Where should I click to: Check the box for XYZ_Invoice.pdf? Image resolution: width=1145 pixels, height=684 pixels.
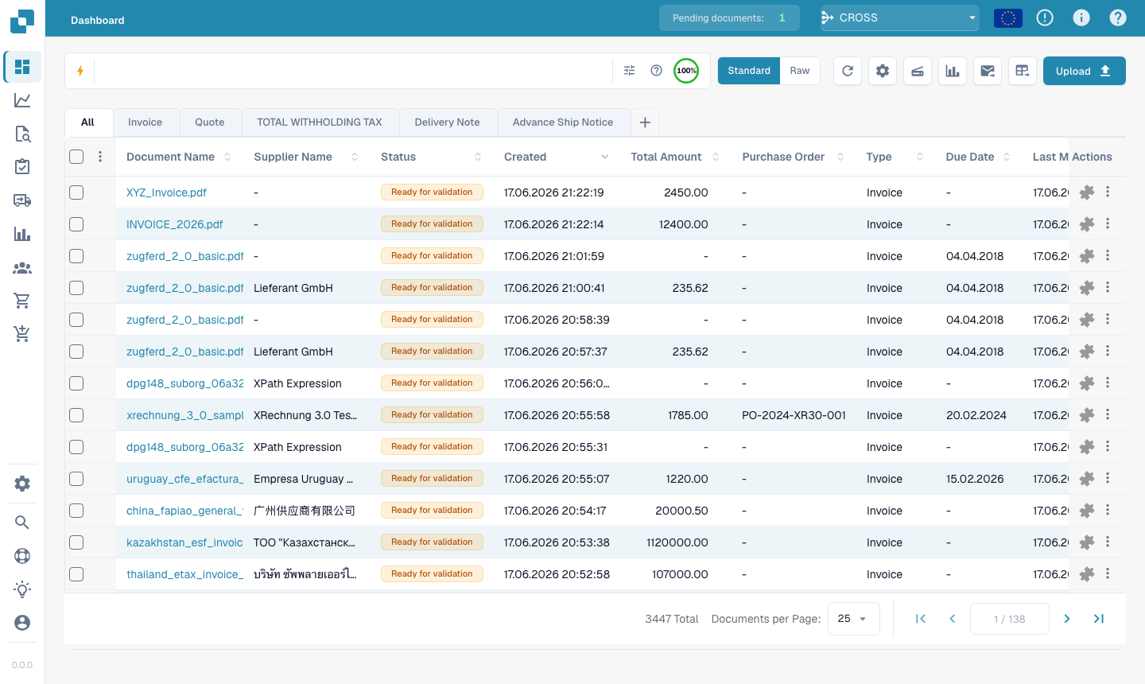76,192
